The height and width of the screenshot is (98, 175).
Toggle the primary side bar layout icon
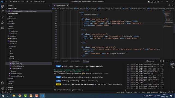[x=149, y=2]
